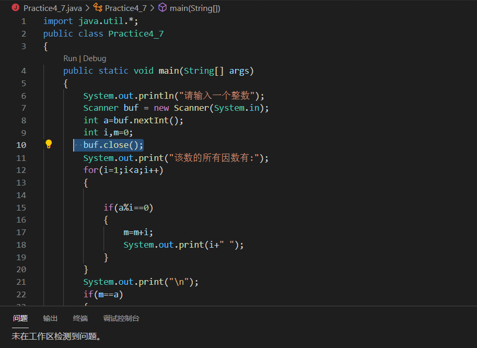Run the program via the Run CodeLens
This screenshot has height=348, width=477.
pyautogui.click(x=69, y=58)
